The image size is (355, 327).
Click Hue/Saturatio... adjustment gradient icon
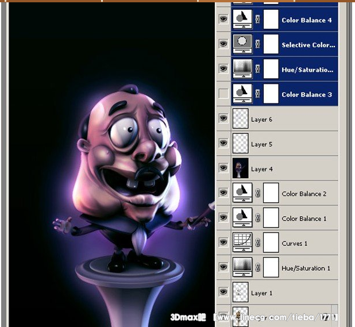click(x=242, y=68)
